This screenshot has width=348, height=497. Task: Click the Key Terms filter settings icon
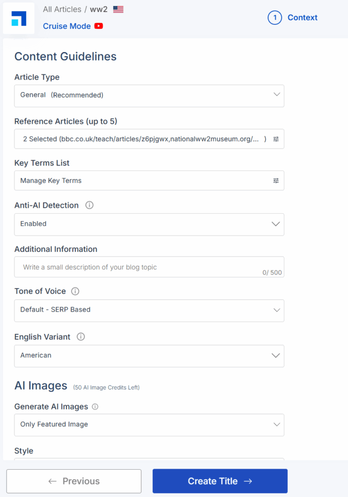(276, 181)
